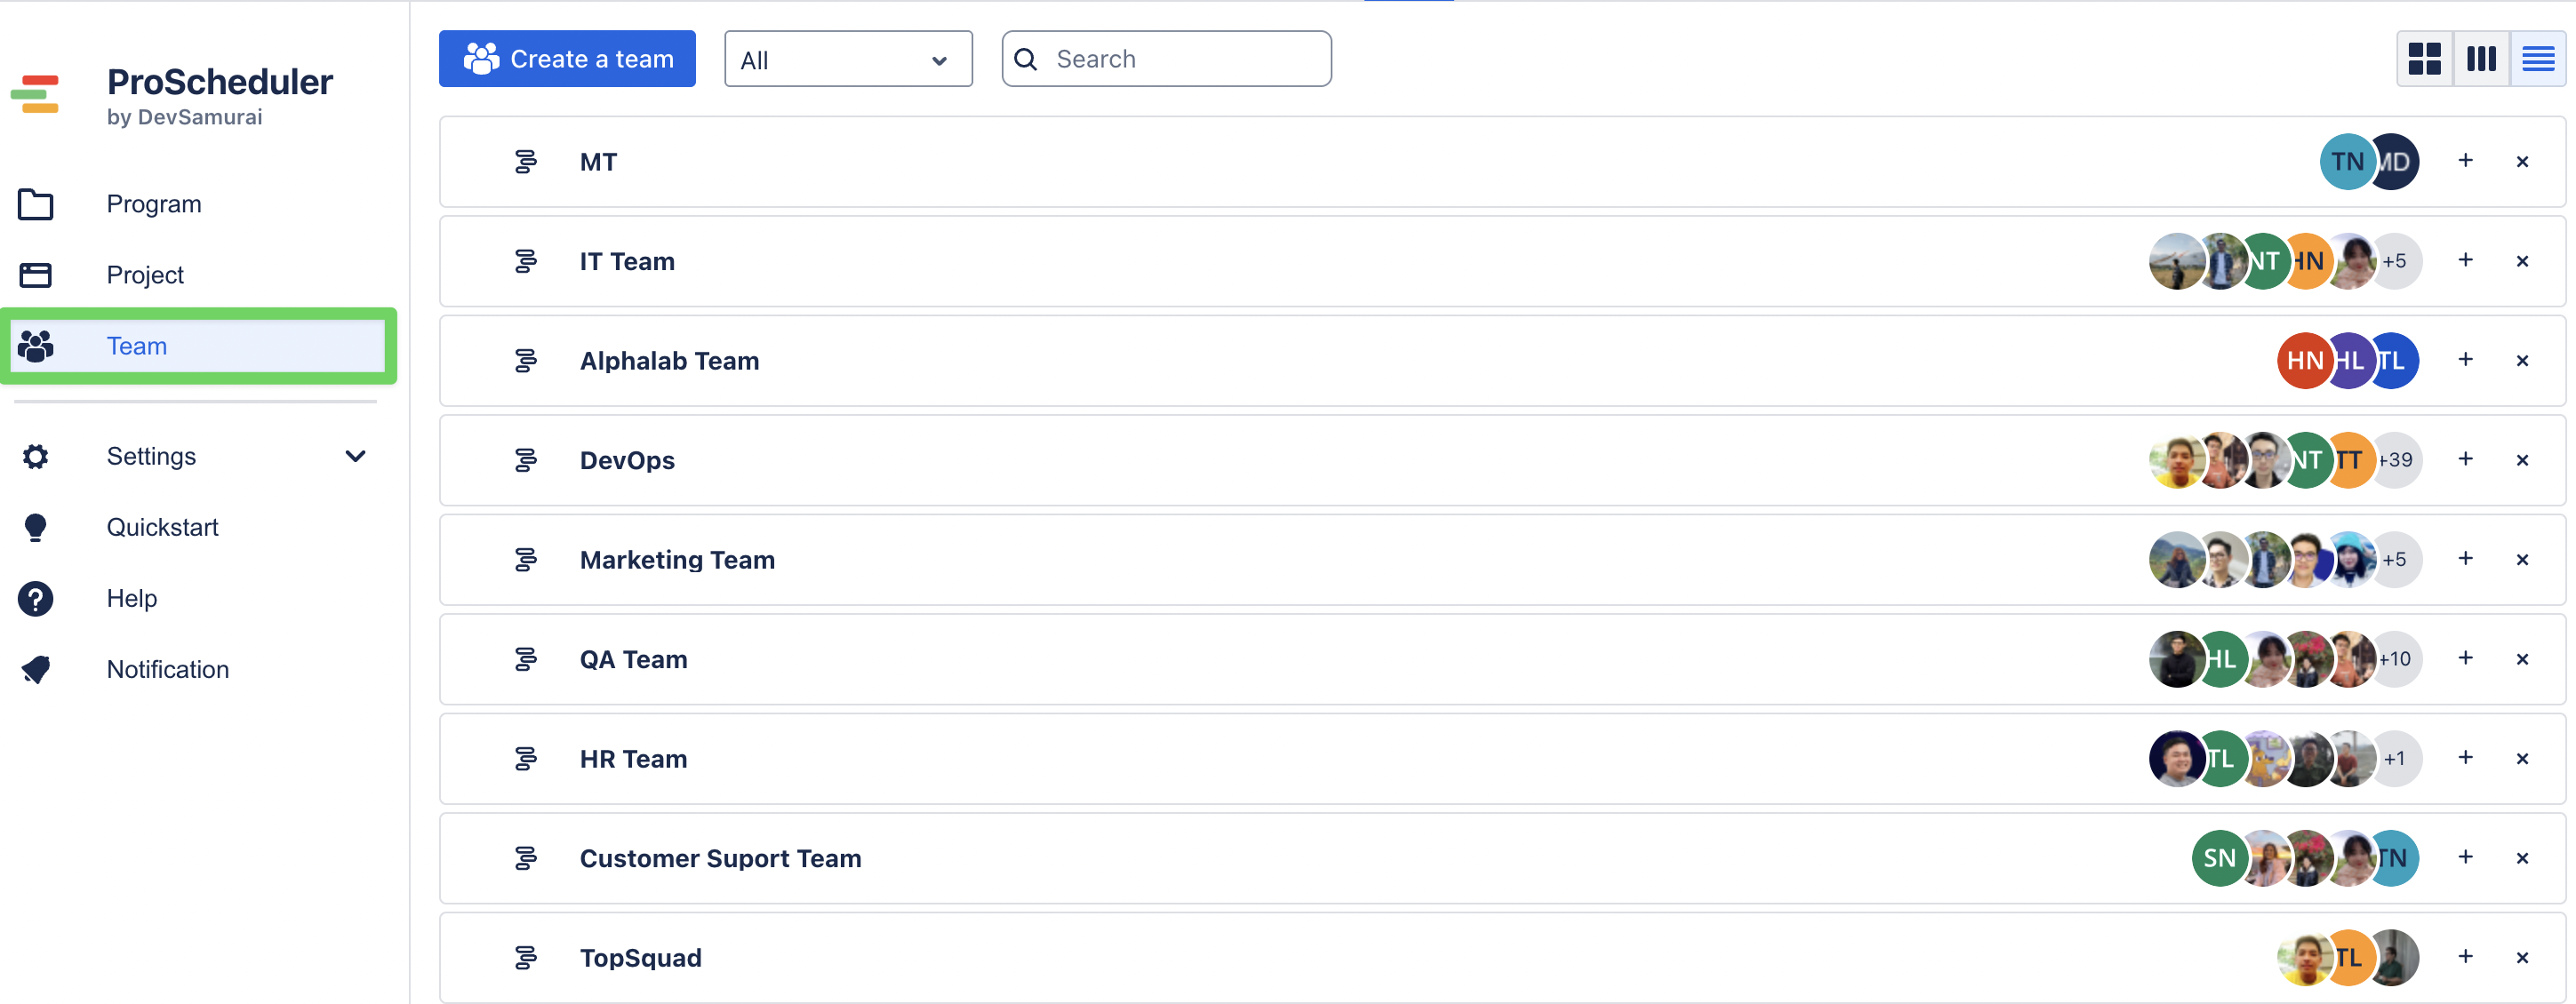Screen dimensions: 2576x1004
Task: Open the Notification bell item
Action: point(167,669)
